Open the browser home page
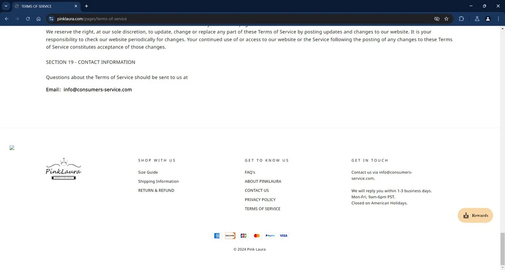Viewport: 505px width, 270px height. point(39,19)
